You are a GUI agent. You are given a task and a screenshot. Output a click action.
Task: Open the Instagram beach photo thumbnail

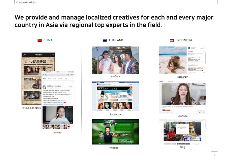click(x=182, y=60)
